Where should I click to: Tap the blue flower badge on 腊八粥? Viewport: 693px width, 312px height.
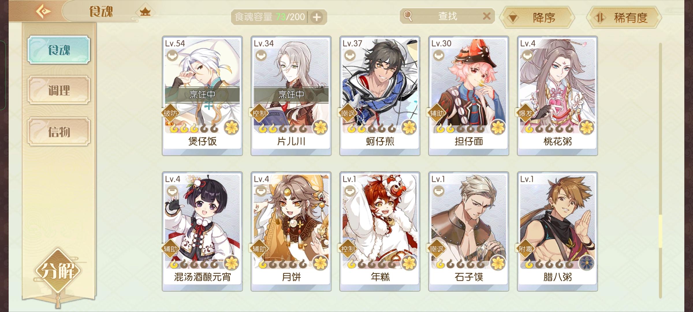(x=587, y=263)
